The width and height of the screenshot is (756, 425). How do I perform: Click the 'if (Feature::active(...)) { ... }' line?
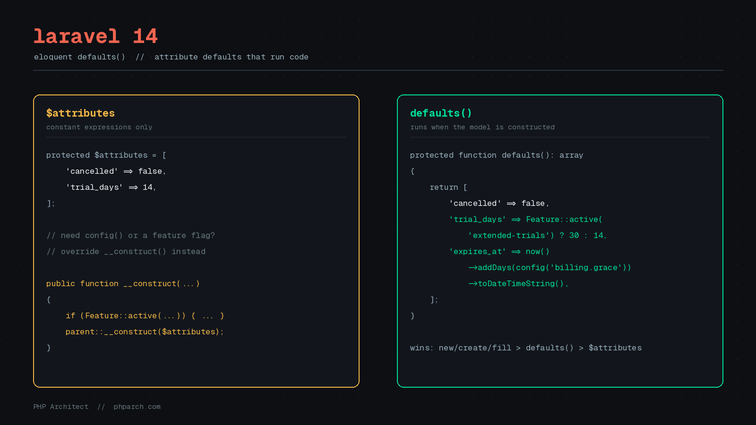(x=145, y=316)
